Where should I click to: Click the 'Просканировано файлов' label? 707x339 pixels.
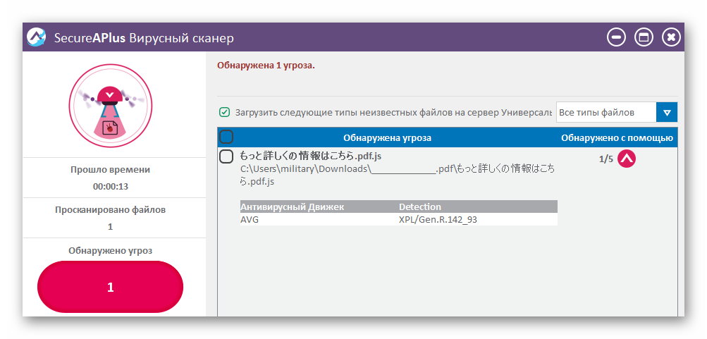click(111, 209)
